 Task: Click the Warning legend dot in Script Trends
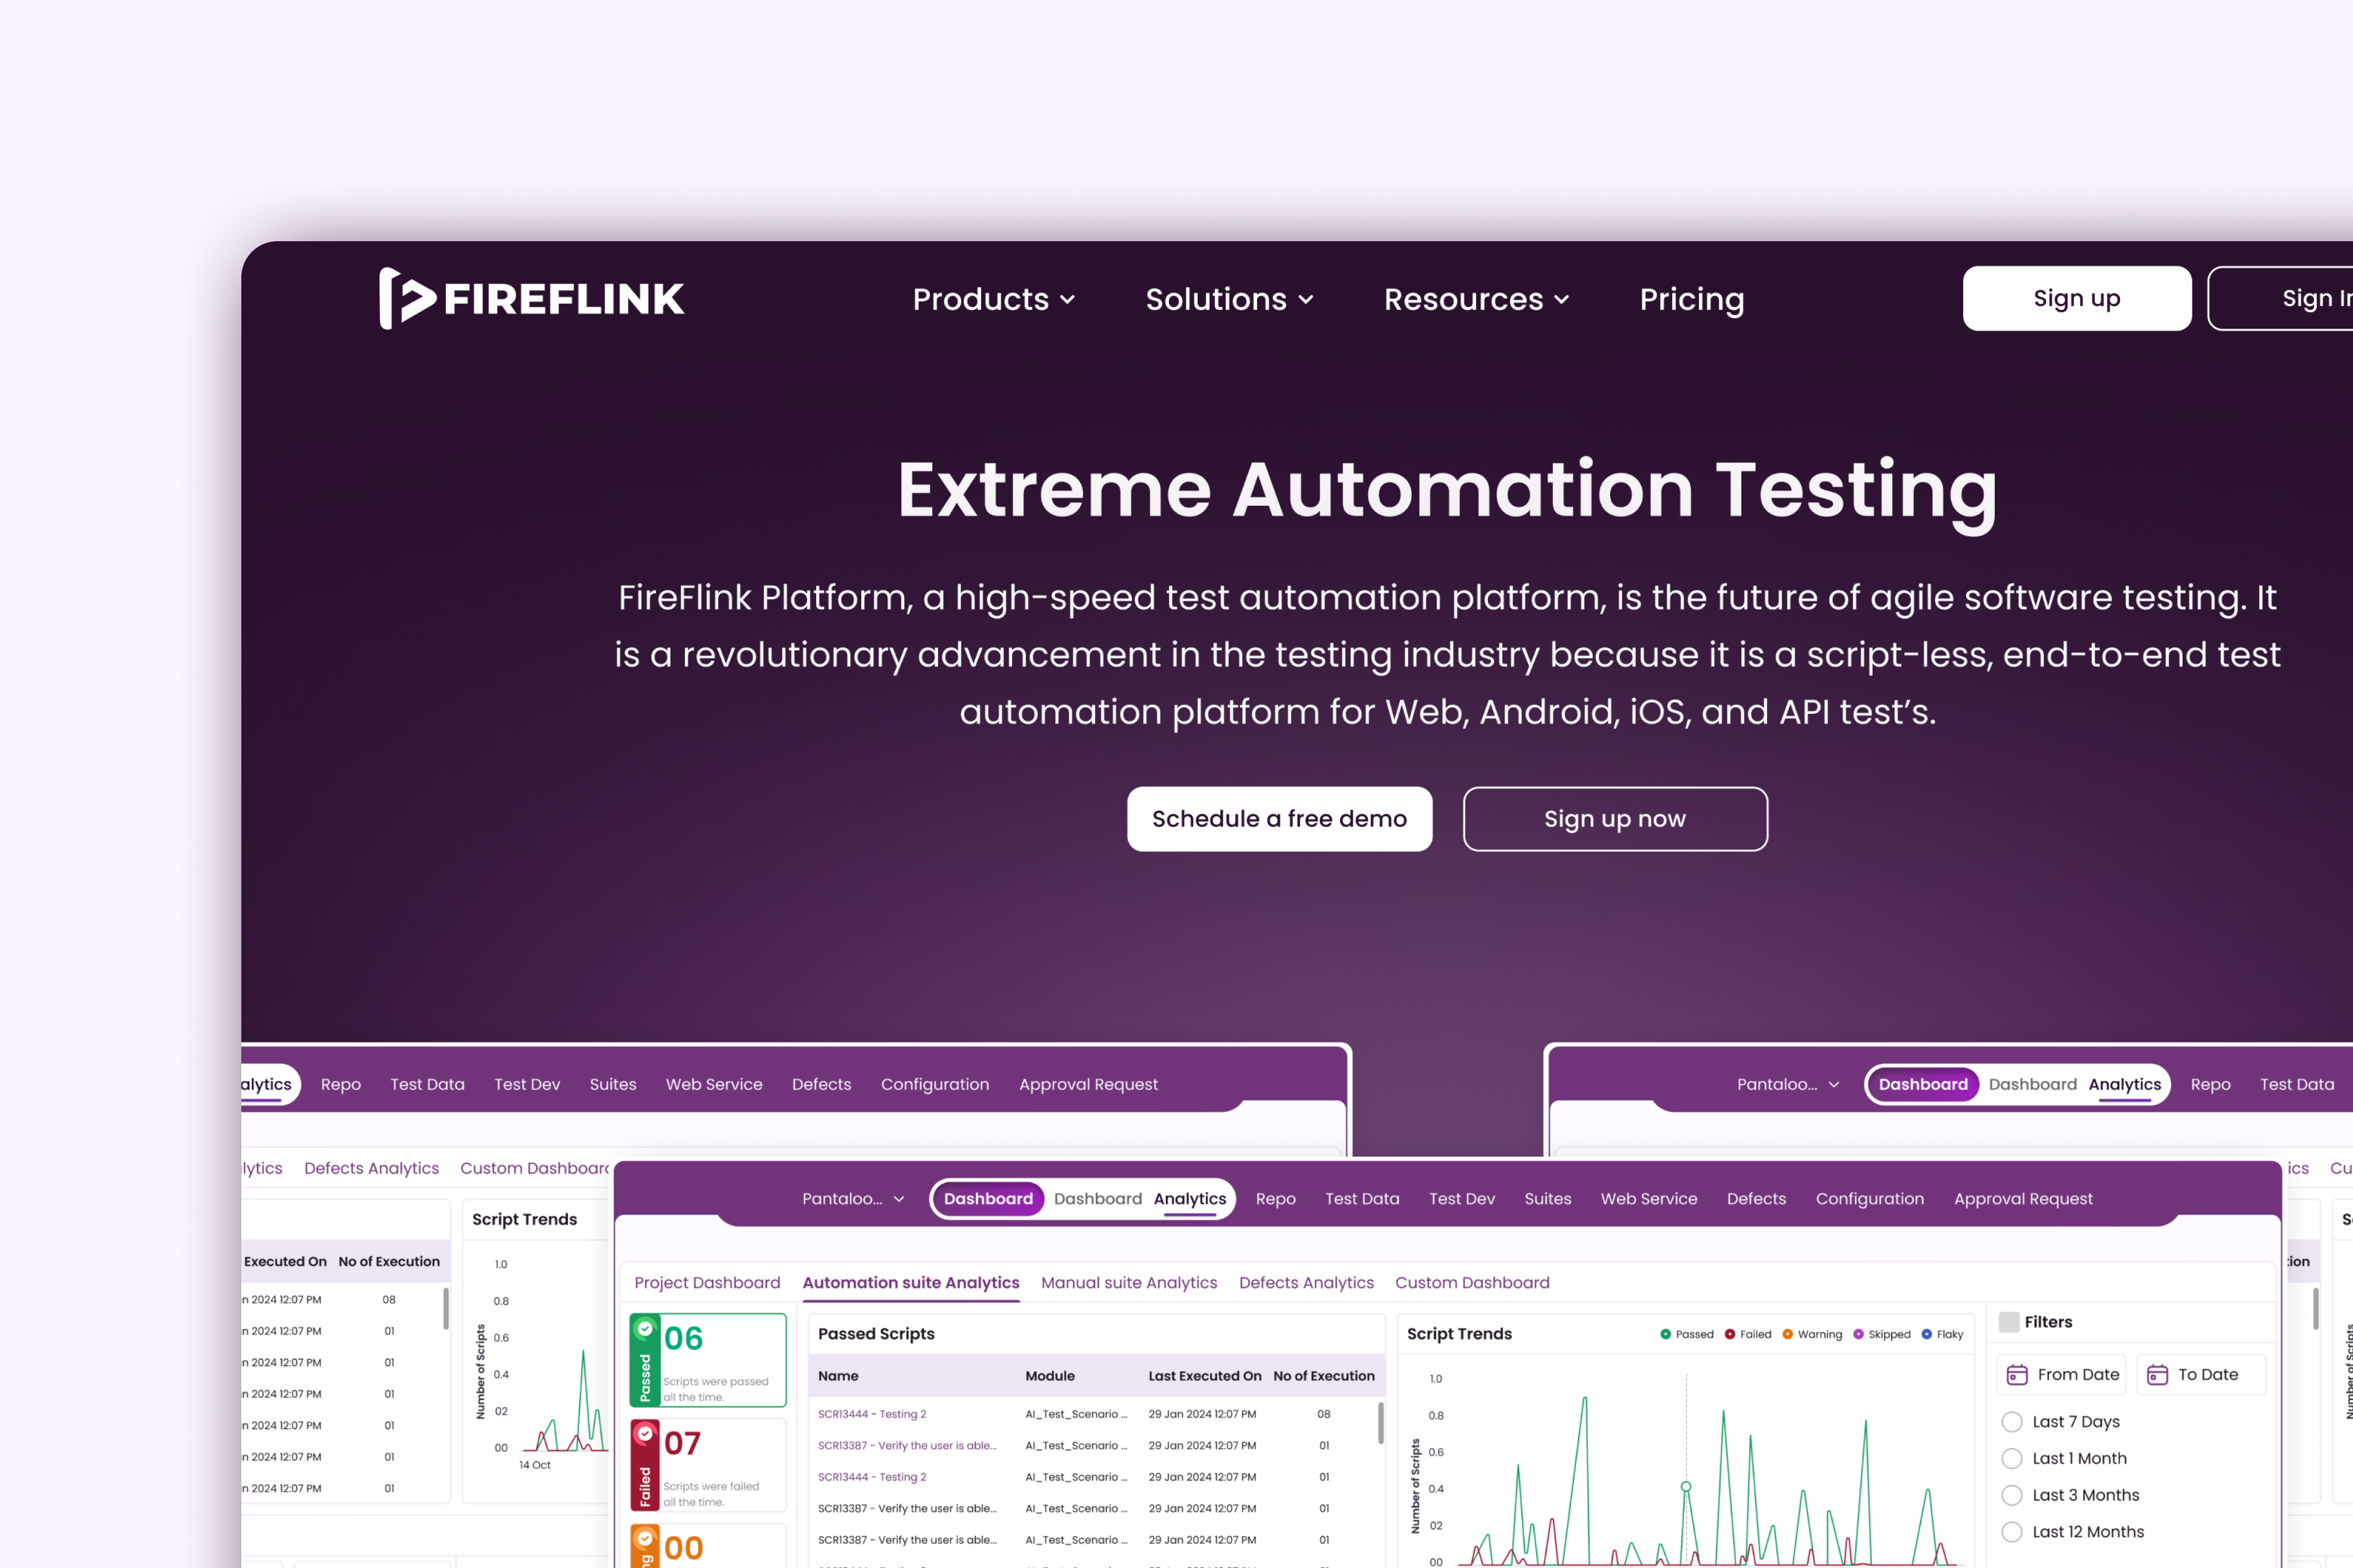(x=1788, y=1334)
